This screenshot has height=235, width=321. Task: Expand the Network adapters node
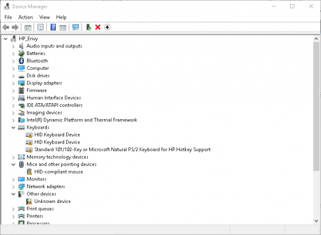[x=13, y=187]
